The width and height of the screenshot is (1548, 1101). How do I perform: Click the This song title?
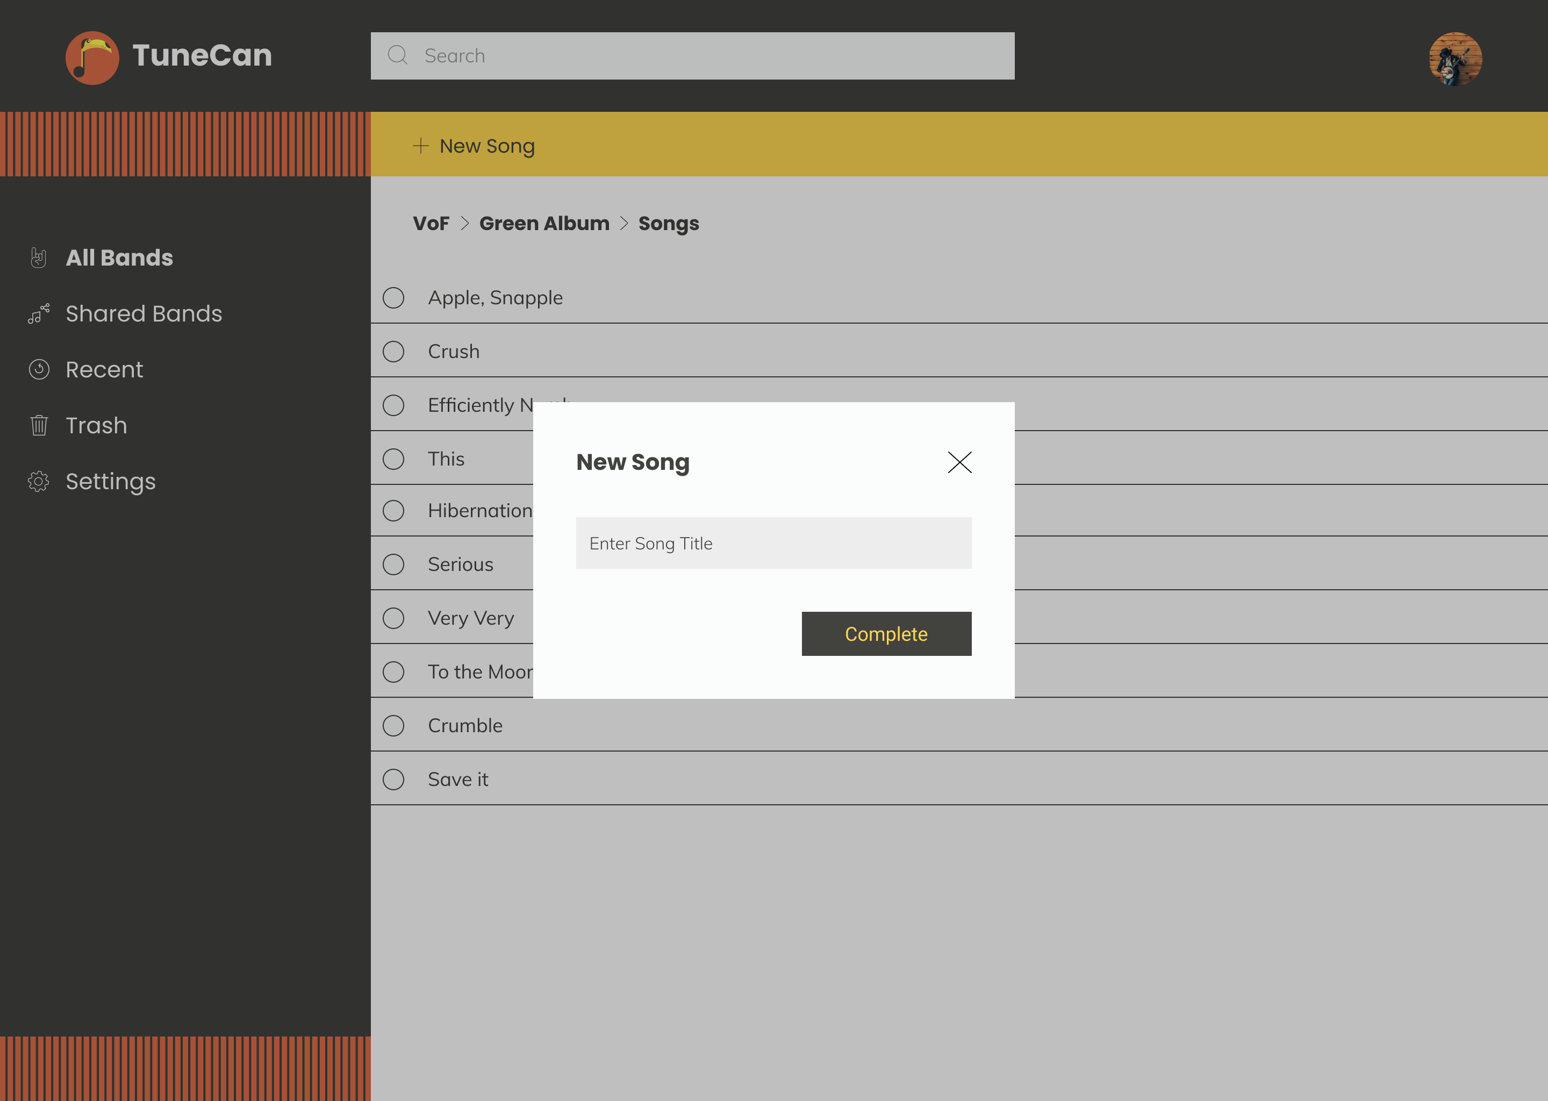(446, 459)
